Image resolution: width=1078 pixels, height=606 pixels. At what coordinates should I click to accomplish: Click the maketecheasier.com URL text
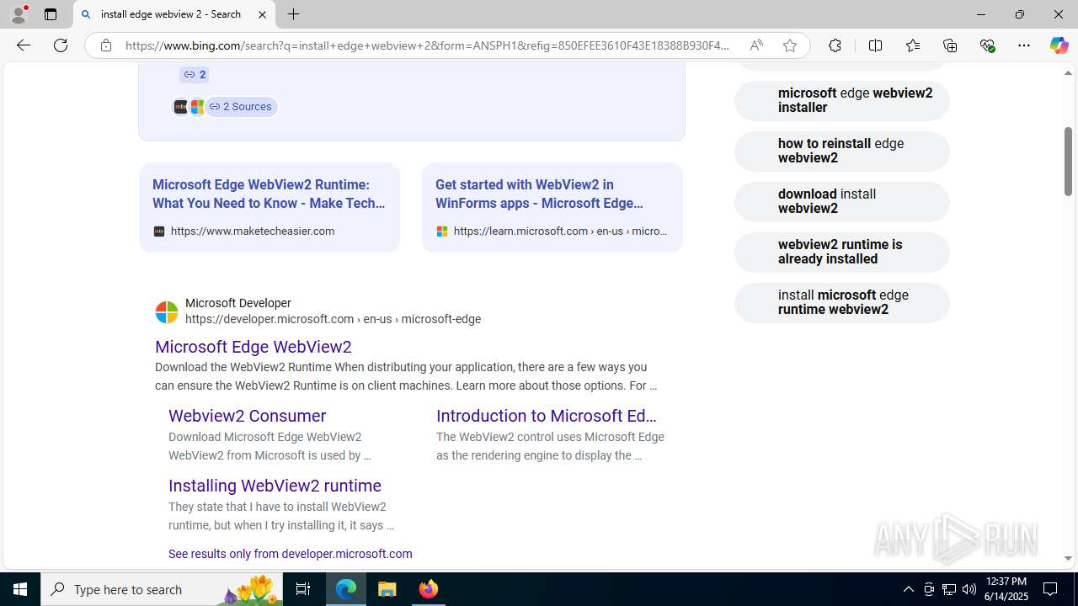(x=253, y=231)
